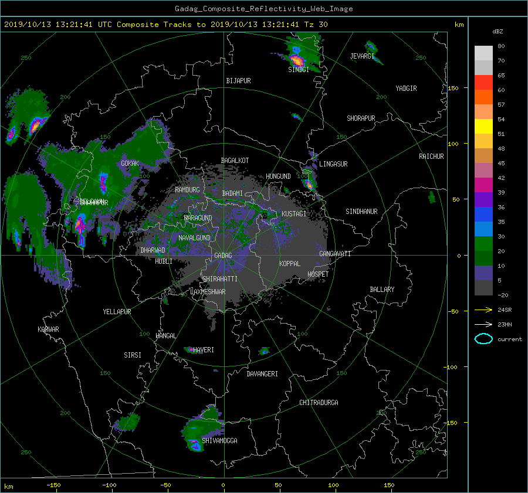
Task: Click the LINGASUR city label
Action: pyautogui.click(x=333, y=164)
